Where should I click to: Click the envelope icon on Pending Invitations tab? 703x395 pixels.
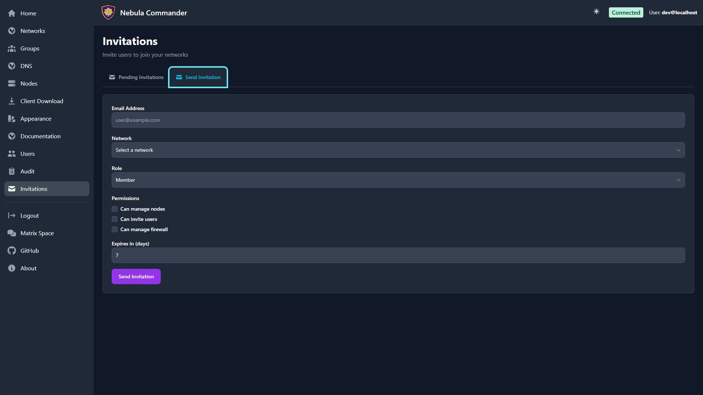tap(112, 77)
